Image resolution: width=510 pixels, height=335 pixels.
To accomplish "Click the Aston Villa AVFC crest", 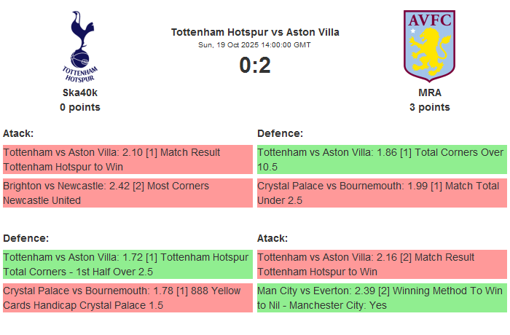I will 430,44.
